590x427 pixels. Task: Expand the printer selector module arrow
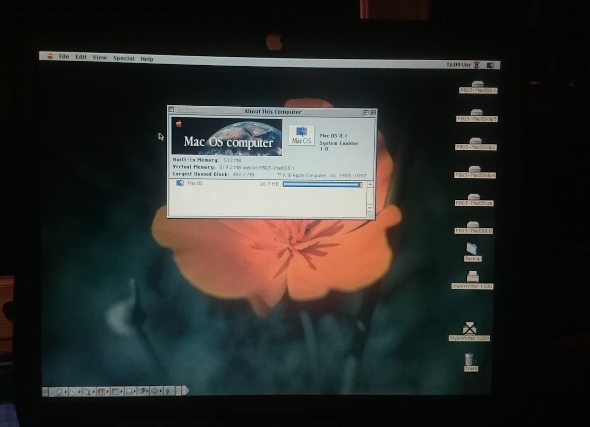point(134,392)
